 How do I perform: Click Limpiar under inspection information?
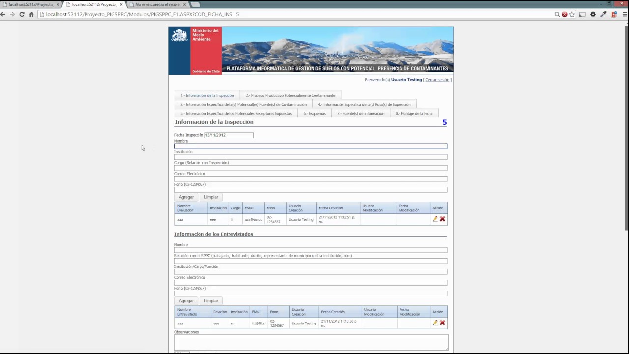211,197
